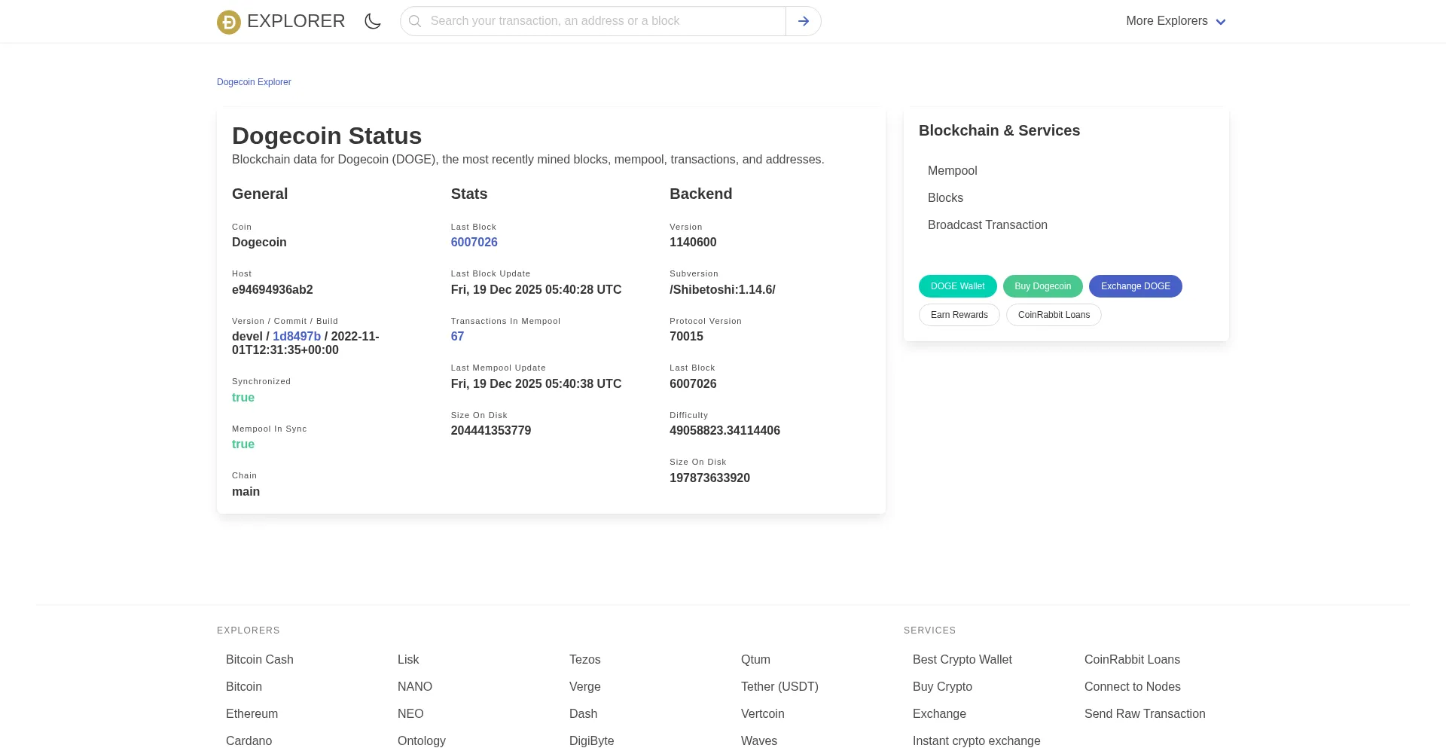
Task: Open last block 6007026 link
Action: coord(474,242)
